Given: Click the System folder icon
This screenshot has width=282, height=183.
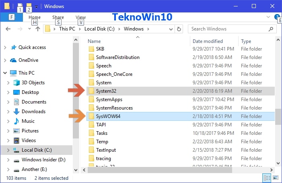Looking at the screenshot, I should pos(91,83).
